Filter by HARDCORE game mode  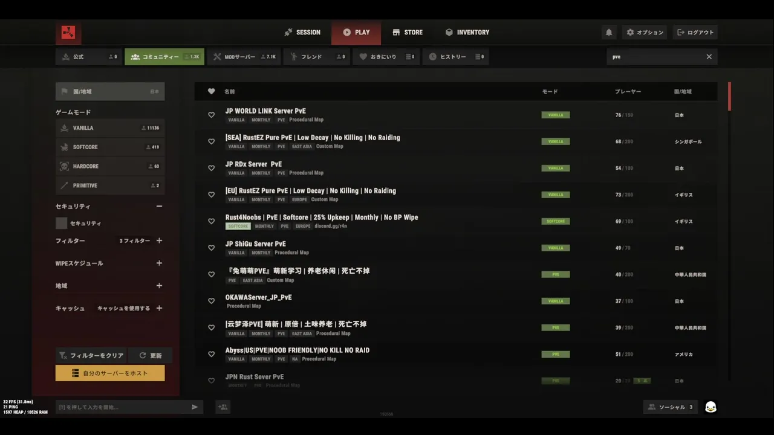click(110, 166)
